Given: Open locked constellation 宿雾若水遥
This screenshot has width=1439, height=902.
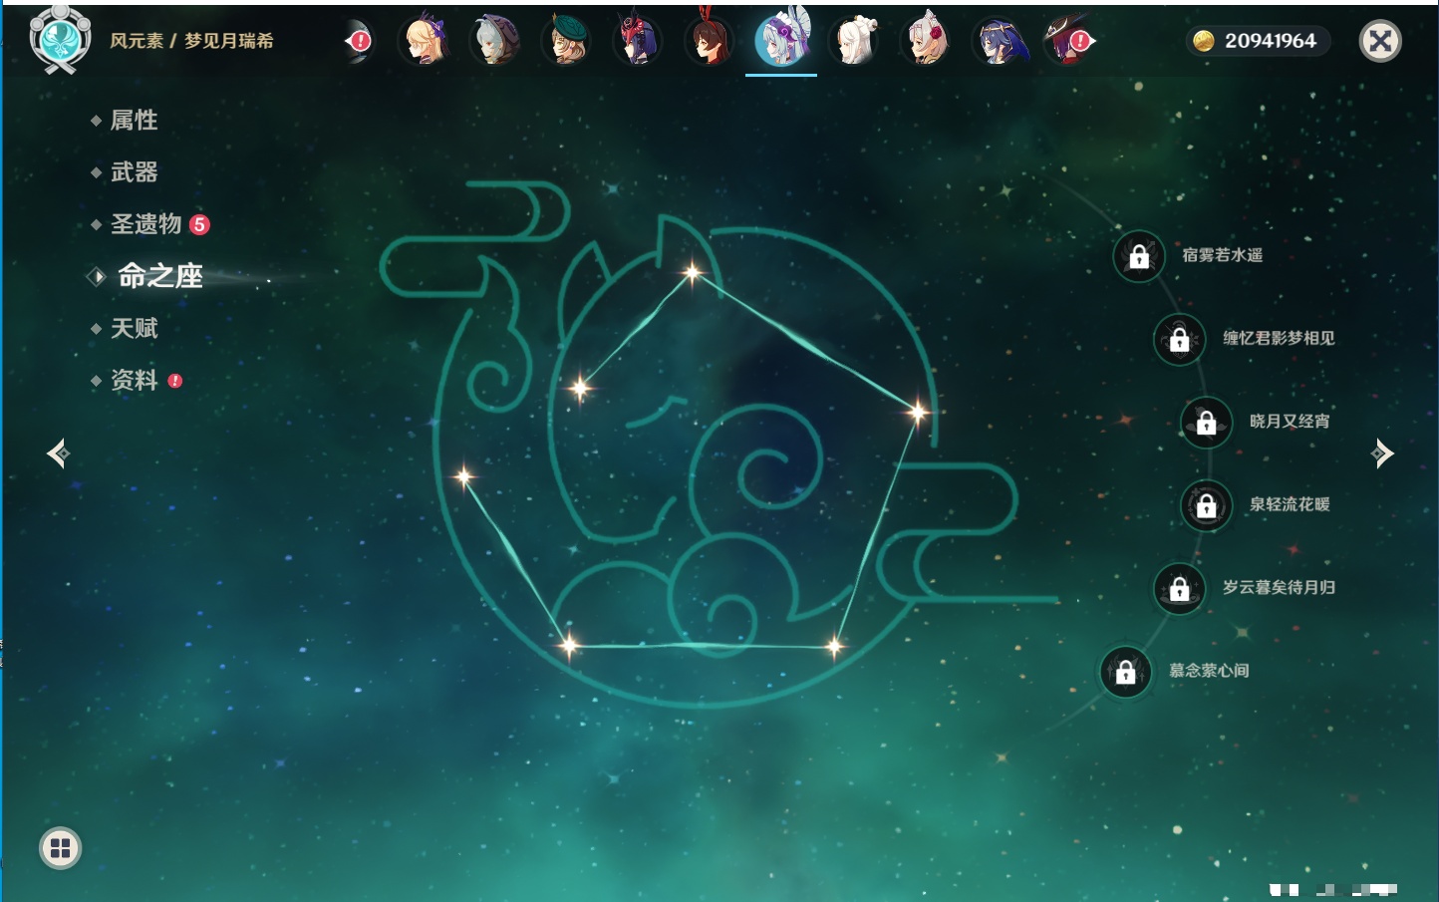Looking at the screenshot, I should [x=1139, y=256].
